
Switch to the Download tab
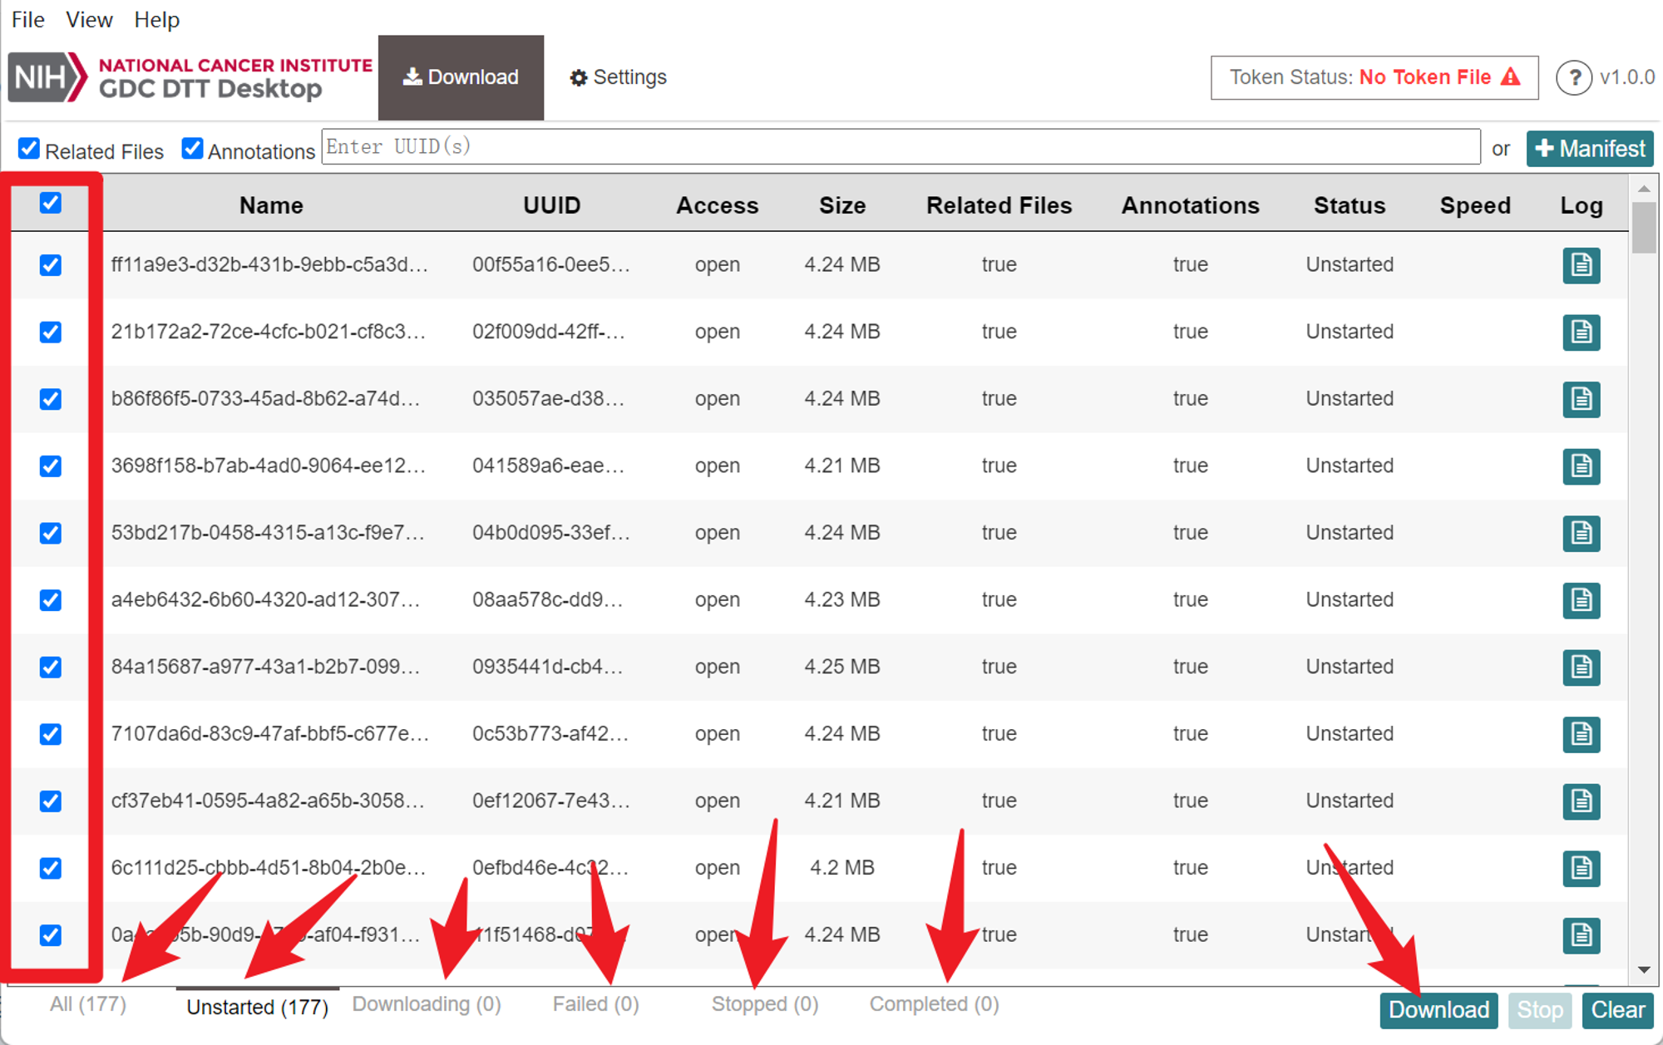pyautogui.click(x=461, y=77)
